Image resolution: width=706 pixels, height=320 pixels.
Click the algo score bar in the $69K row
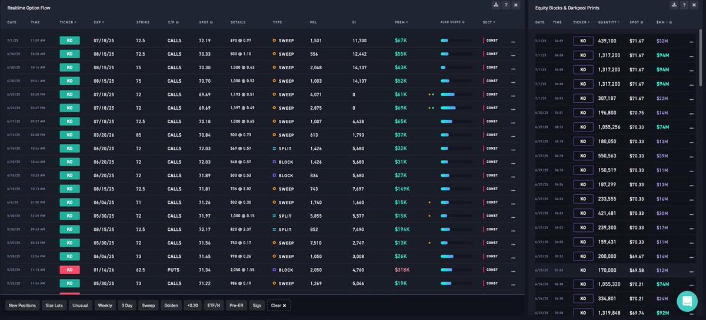pos(457,108)
